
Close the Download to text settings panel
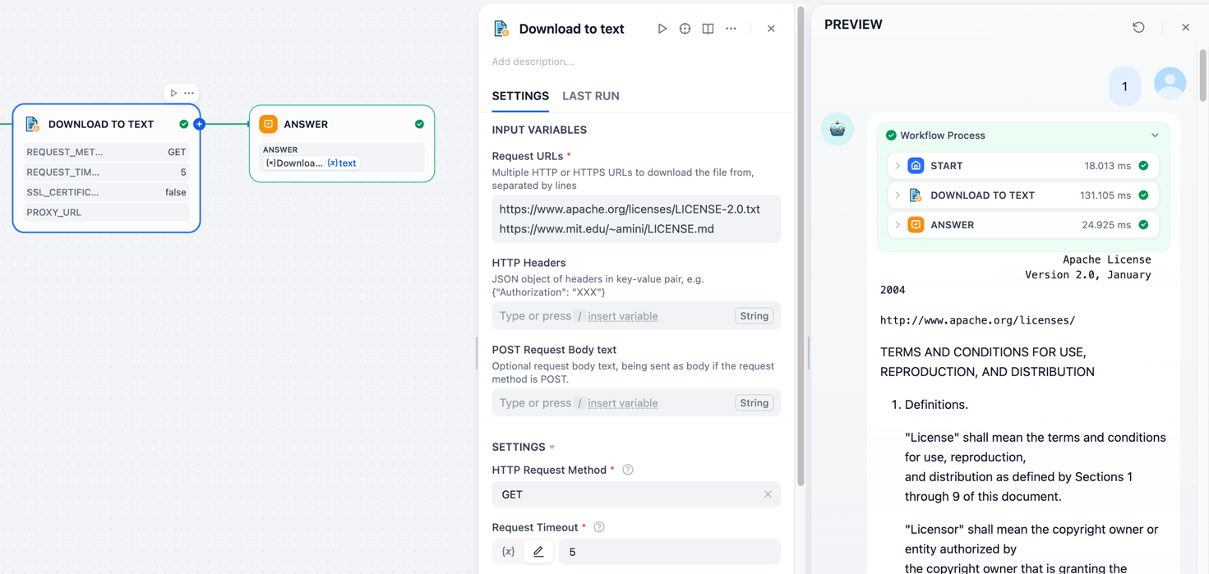(771, 29)
